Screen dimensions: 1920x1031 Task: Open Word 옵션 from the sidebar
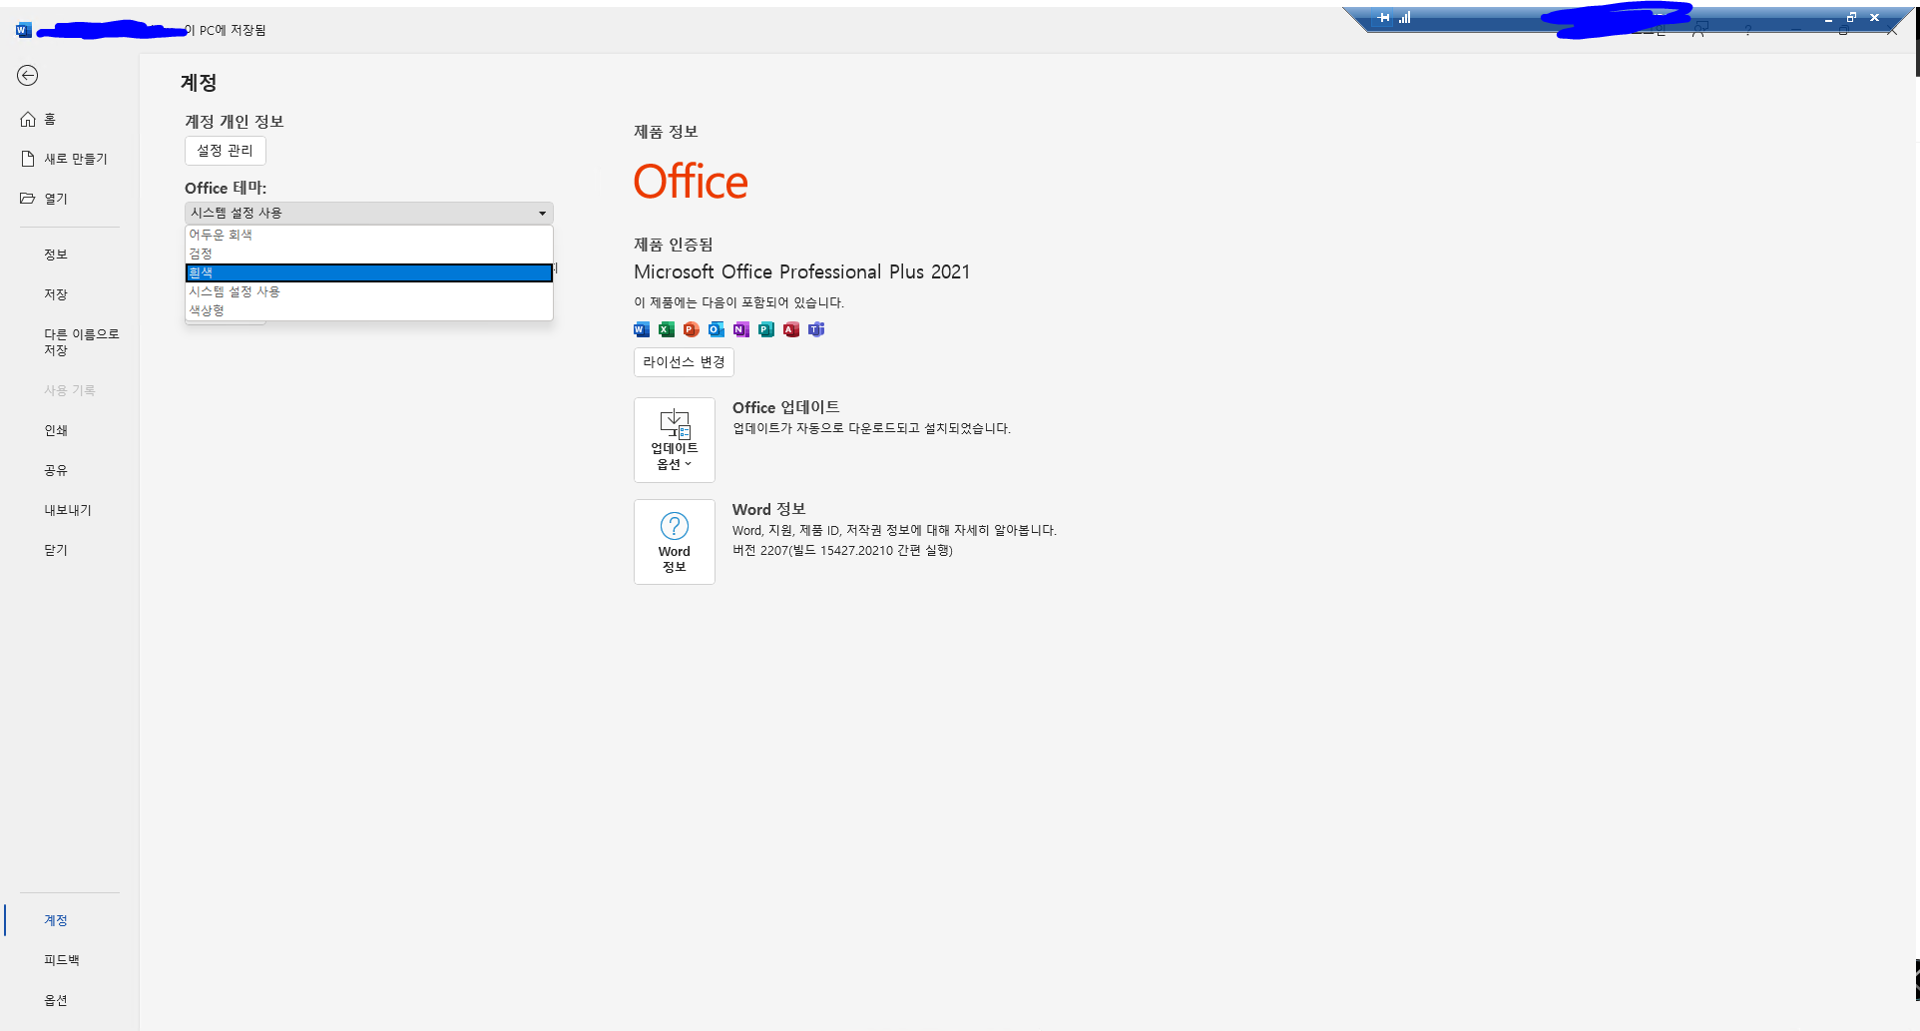click(x=56, y=1000)
